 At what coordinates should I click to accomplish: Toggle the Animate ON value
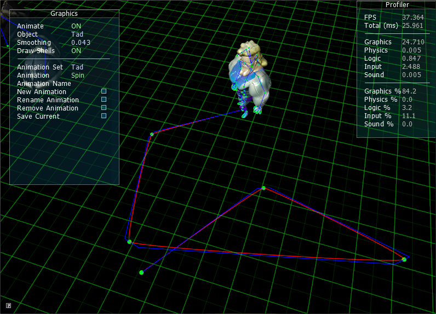coord(76,26)
